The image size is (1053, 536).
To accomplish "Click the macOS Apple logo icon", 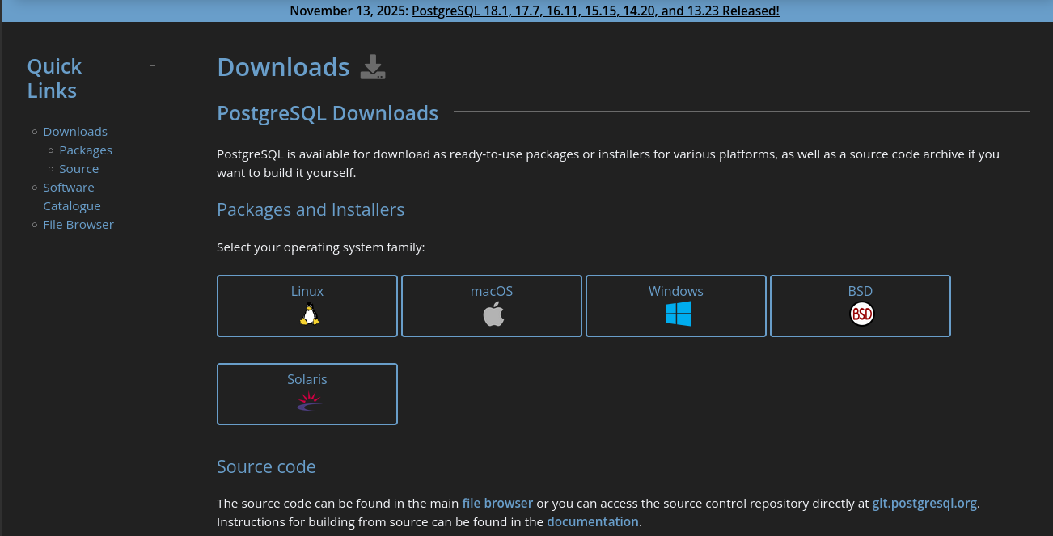I will point(493,314).
